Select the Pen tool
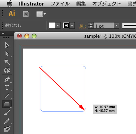The image size is (136, 134). (x=7, y=79)
